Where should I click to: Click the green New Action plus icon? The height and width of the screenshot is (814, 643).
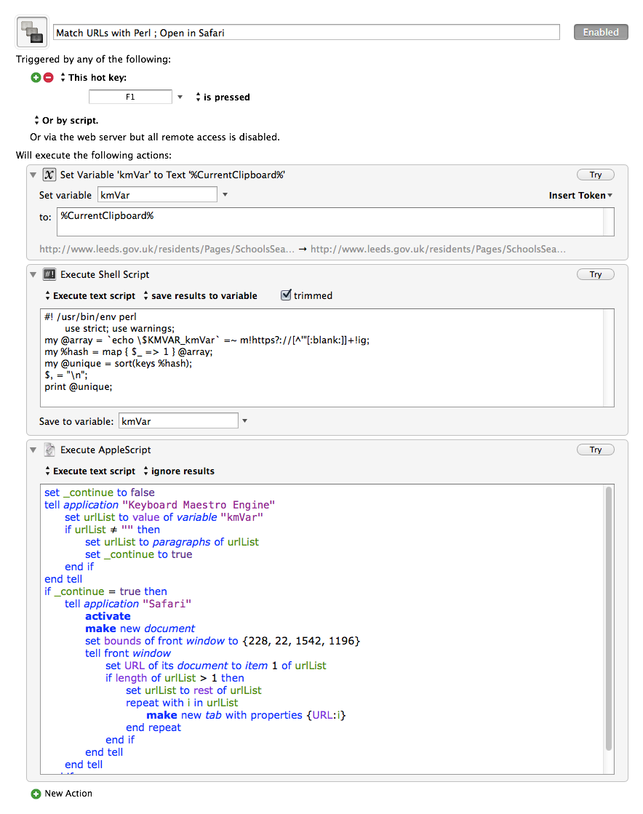pyautogui.click(x=36, y=794)
